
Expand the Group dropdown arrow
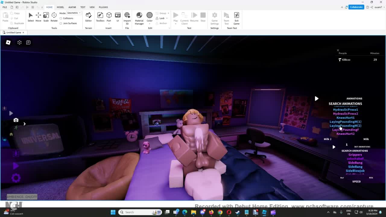click(168, 13)
